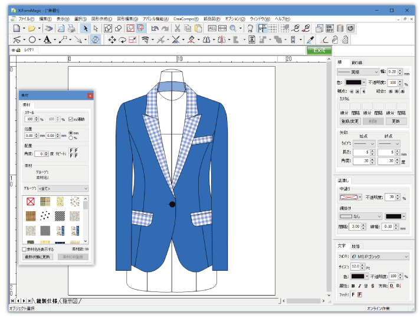
Task: Expand the 実線 line style dropdown
Action: 357,72
